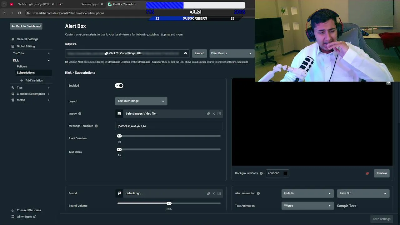The width and height of the screenshot is (400, 225).
Task: Click the Merch icon in sidebar
Action: [13, 100]
